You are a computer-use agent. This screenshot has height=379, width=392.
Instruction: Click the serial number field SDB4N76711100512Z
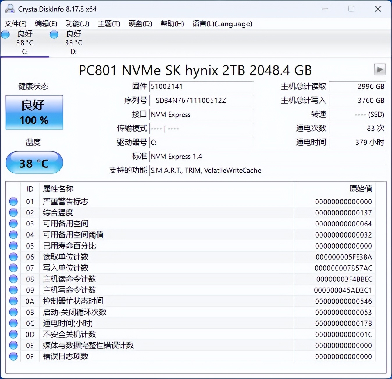coord(201,101)
